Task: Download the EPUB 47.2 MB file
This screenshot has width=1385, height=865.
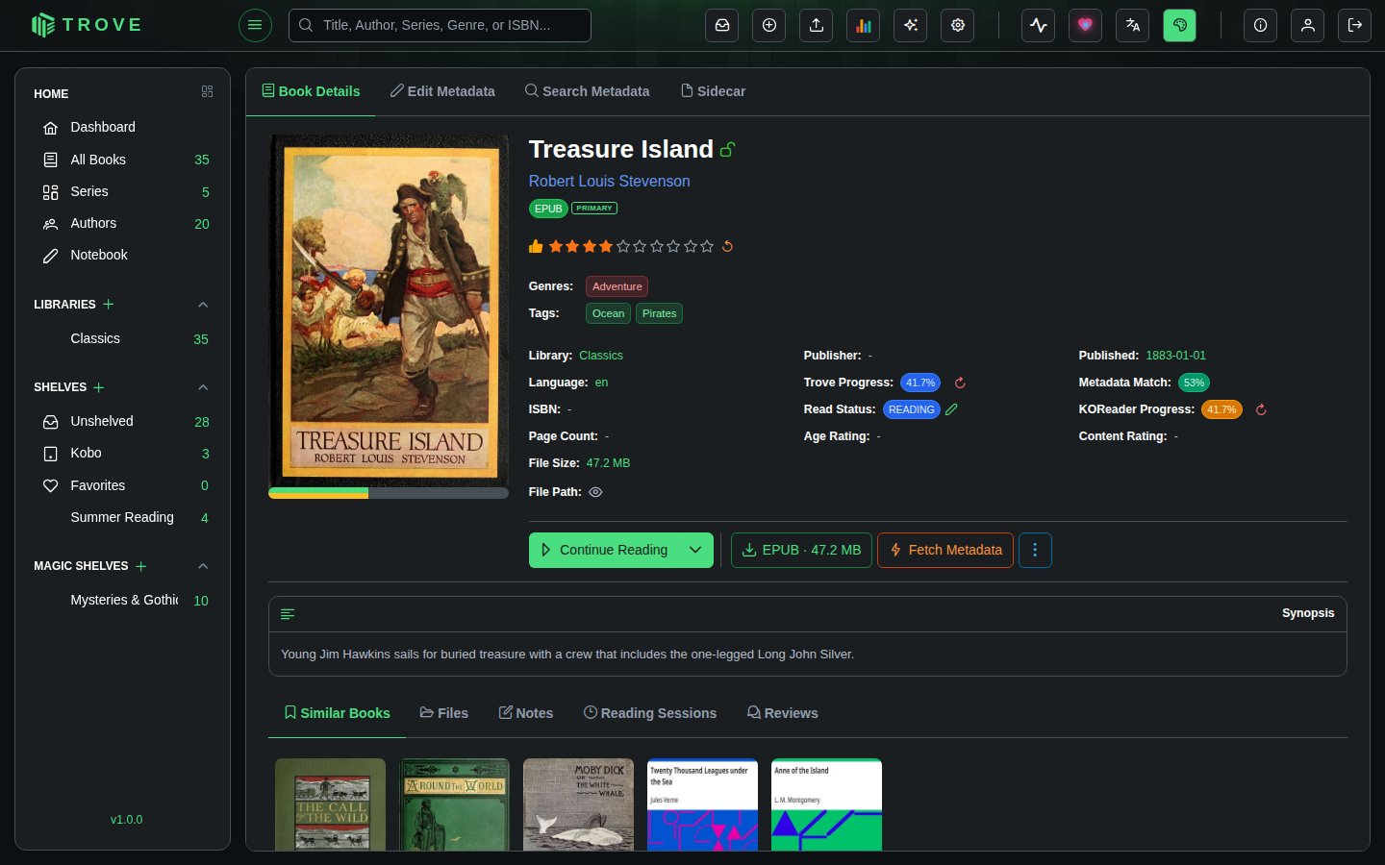Action: [802, 550]
